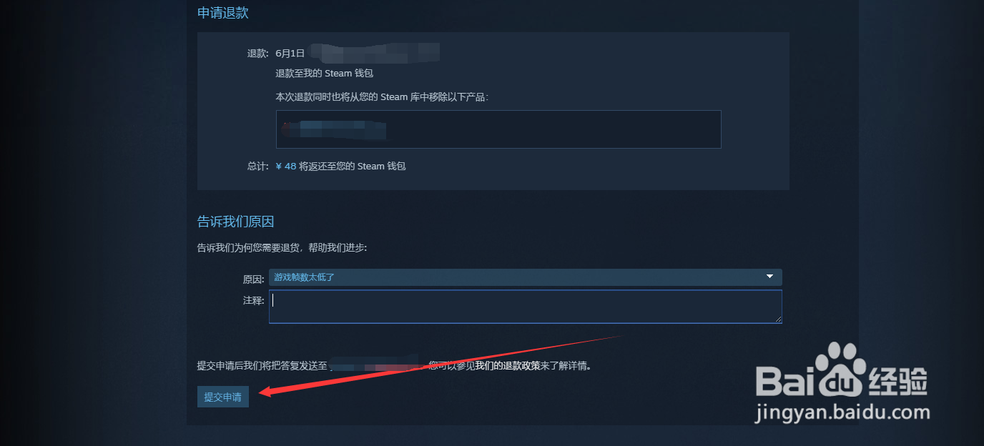This screenshot has width=984, height=446.
Task: Click the 注释 field label
Action: [254, 300]
